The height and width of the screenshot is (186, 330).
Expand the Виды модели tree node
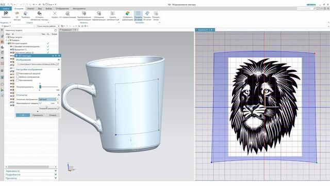pyautogui.click(x=6, y=37)
